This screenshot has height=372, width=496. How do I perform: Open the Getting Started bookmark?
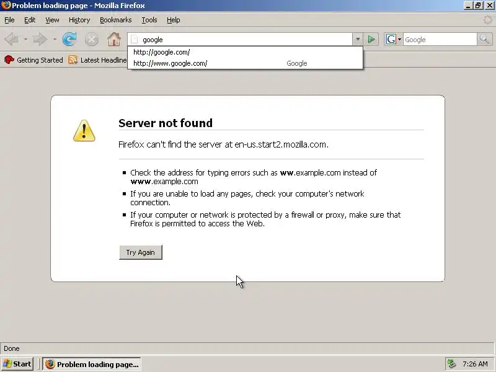33,60
